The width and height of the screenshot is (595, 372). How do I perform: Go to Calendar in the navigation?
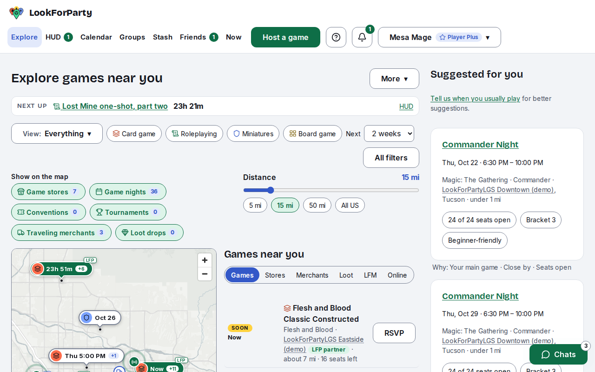click(96, 37)
